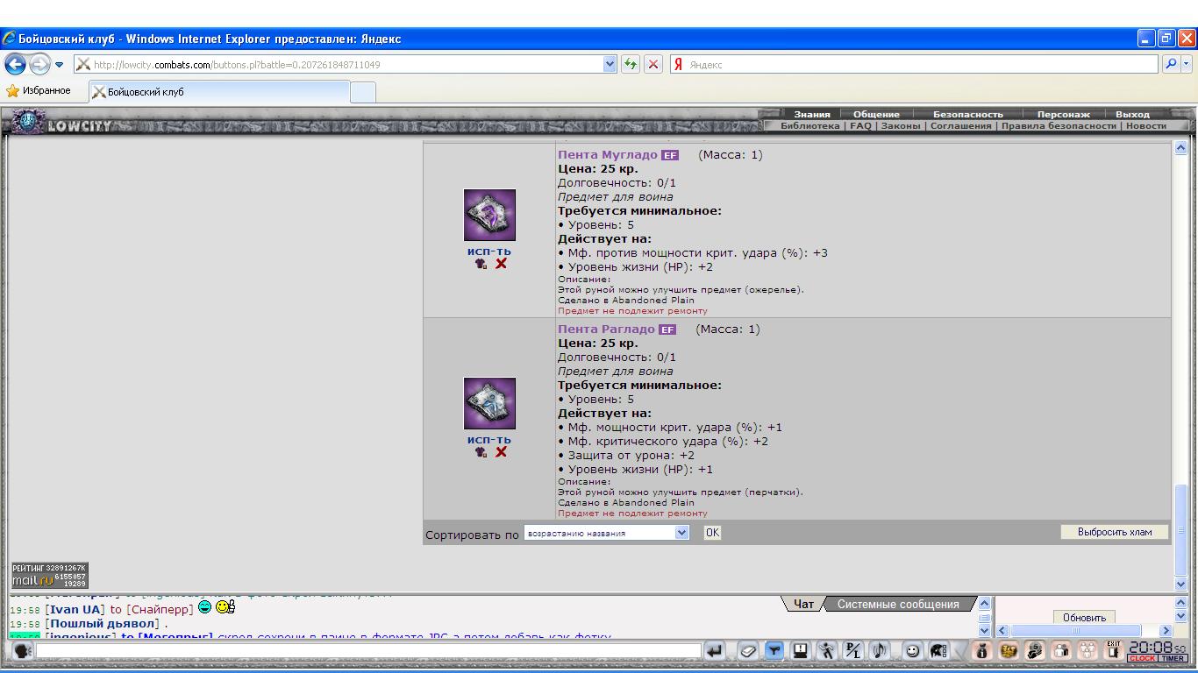Click исп-ть under Пента Рагладо
Screen dimensions: 1198x673
click(x=489, y=439)
